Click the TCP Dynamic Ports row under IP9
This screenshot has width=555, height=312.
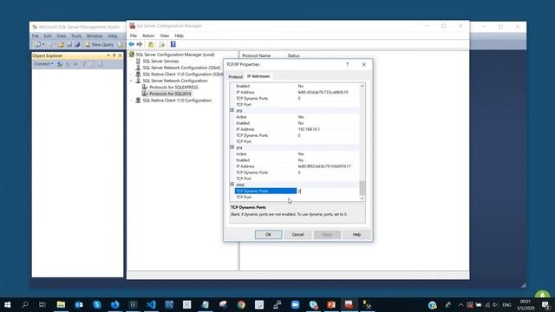coord(297,172)
